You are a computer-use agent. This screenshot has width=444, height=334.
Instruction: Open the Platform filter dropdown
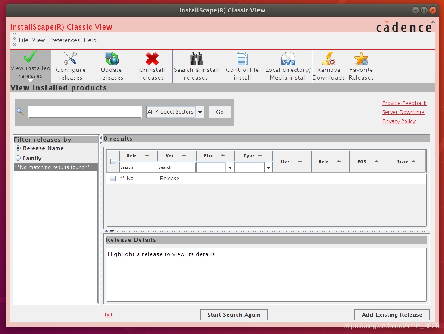click(230, 167)
